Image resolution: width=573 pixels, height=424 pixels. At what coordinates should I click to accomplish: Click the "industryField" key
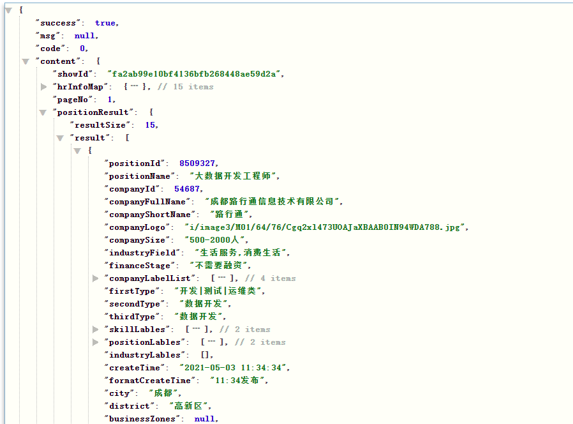coord(142,253)
